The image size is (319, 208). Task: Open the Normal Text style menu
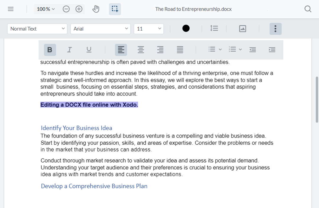click(x=37, y=29)
